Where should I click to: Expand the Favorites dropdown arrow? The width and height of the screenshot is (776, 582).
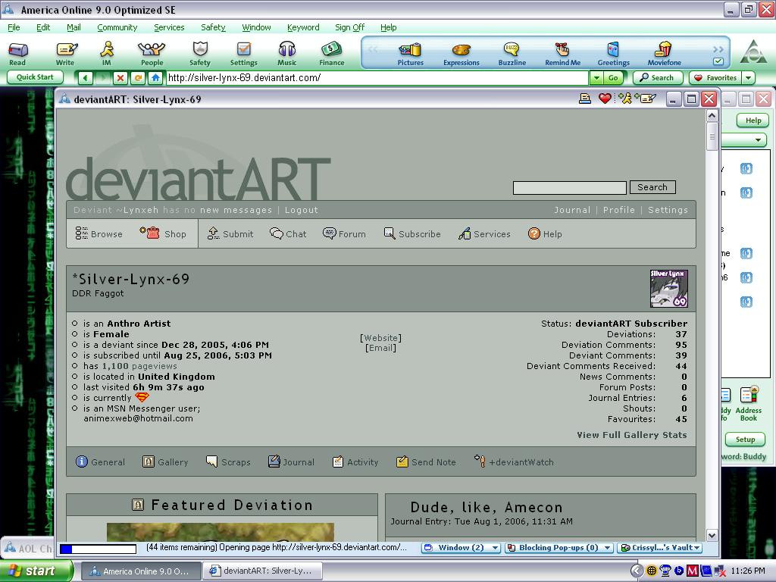pyautogui.click(x=748, y=78)
